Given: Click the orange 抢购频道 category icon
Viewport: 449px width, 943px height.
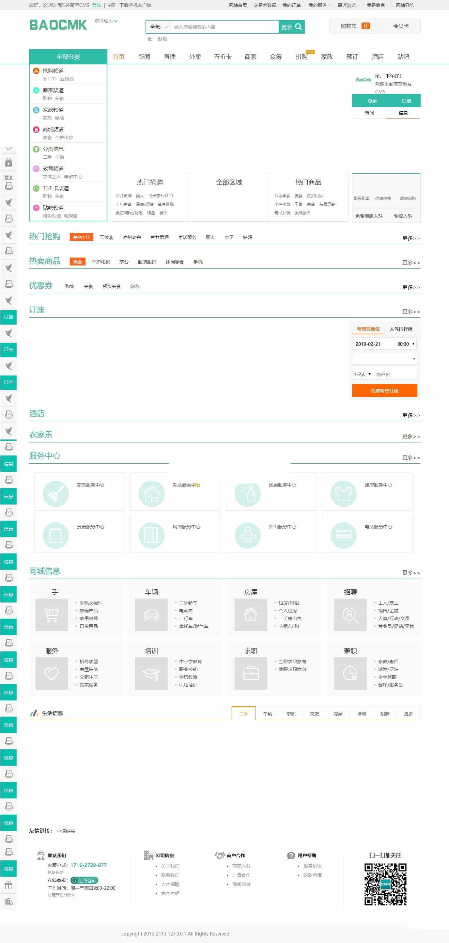Looking at the screenshot, I should 36,71.
